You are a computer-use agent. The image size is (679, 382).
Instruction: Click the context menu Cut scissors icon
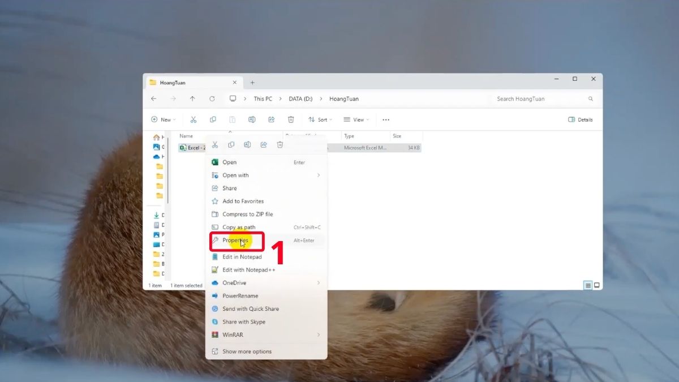[x=215, y=145]
